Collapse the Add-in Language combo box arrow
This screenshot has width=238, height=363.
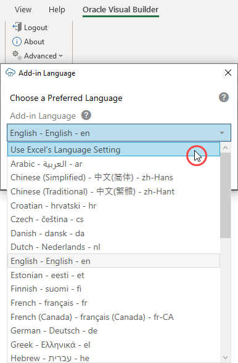point(222,133)
